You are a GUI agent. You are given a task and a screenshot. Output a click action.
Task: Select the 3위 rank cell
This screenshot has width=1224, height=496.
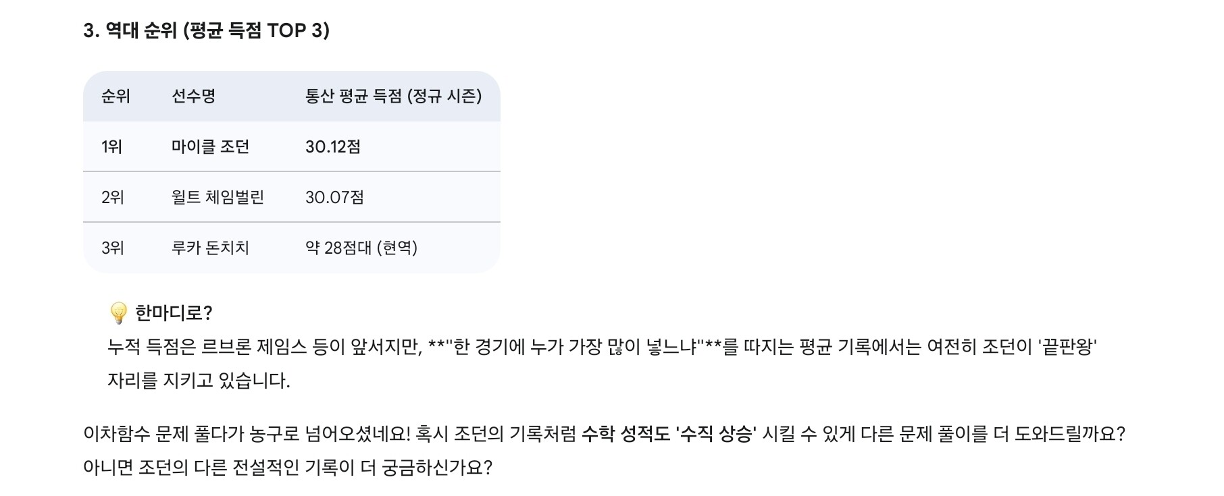tap(113, 248)
